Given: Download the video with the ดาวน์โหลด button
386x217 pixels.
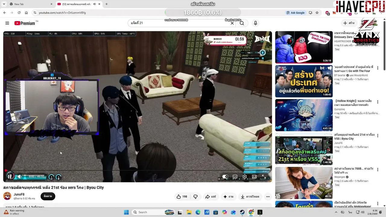Looking at the screenshot, I should 250,197.
